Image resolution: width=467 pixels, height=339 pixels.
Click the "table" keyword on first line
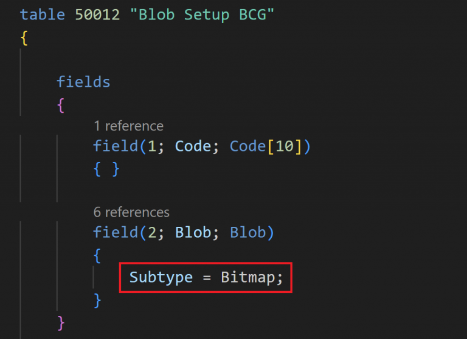[42, 15]
